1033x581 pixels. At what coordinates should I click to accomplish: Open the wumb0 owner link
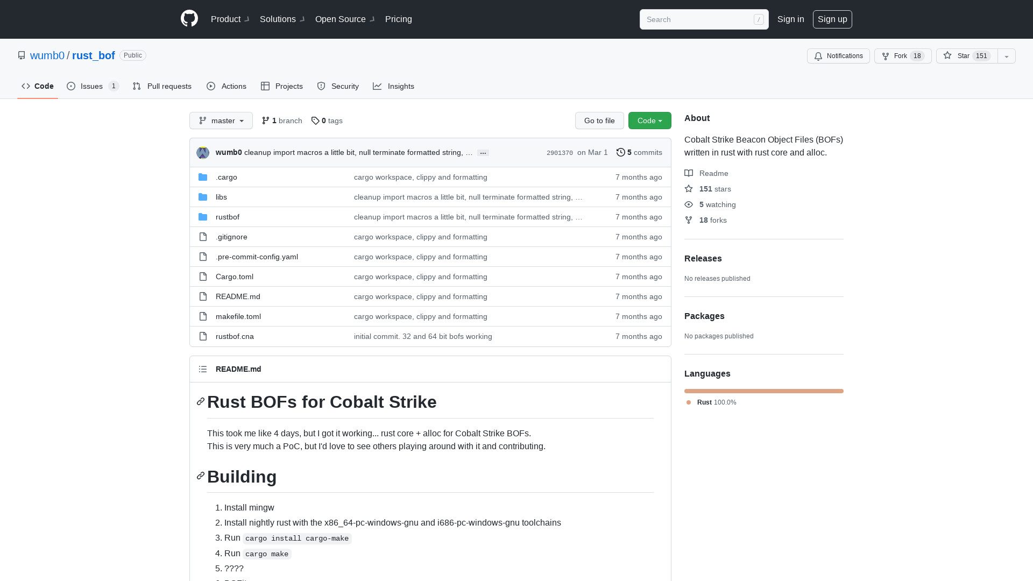(x=47, y=55)
